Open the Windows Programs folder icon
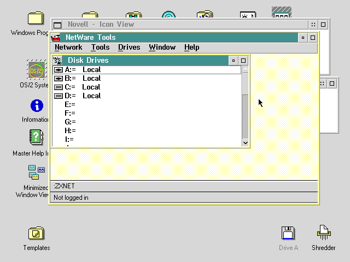Screen dimensions: 350x262 [35, 18]
